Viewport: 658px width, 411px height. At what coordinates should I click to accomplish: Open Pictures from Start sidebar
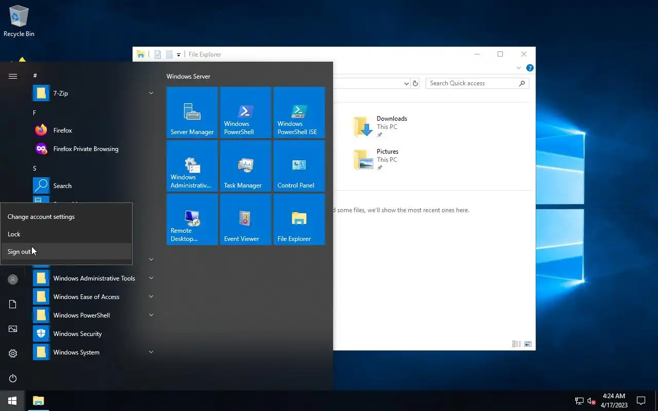(x=13, y=329)
